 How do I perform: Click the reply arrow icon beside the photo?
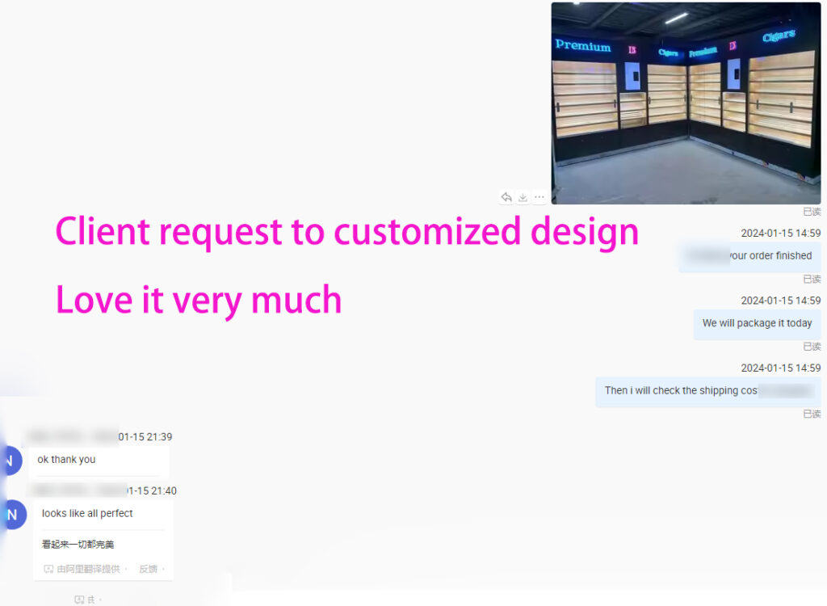click(506, 197)
